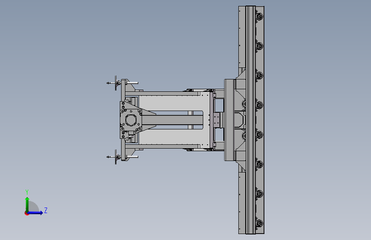Select the lower threaded adjustment rod assembly
The image size is (371, 240).
122,157
